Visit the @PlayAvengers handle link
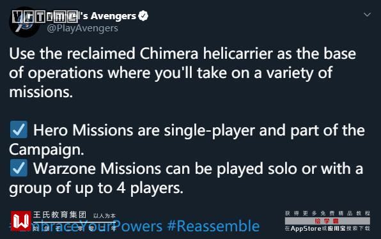381x239 pixels. point(82,28)
